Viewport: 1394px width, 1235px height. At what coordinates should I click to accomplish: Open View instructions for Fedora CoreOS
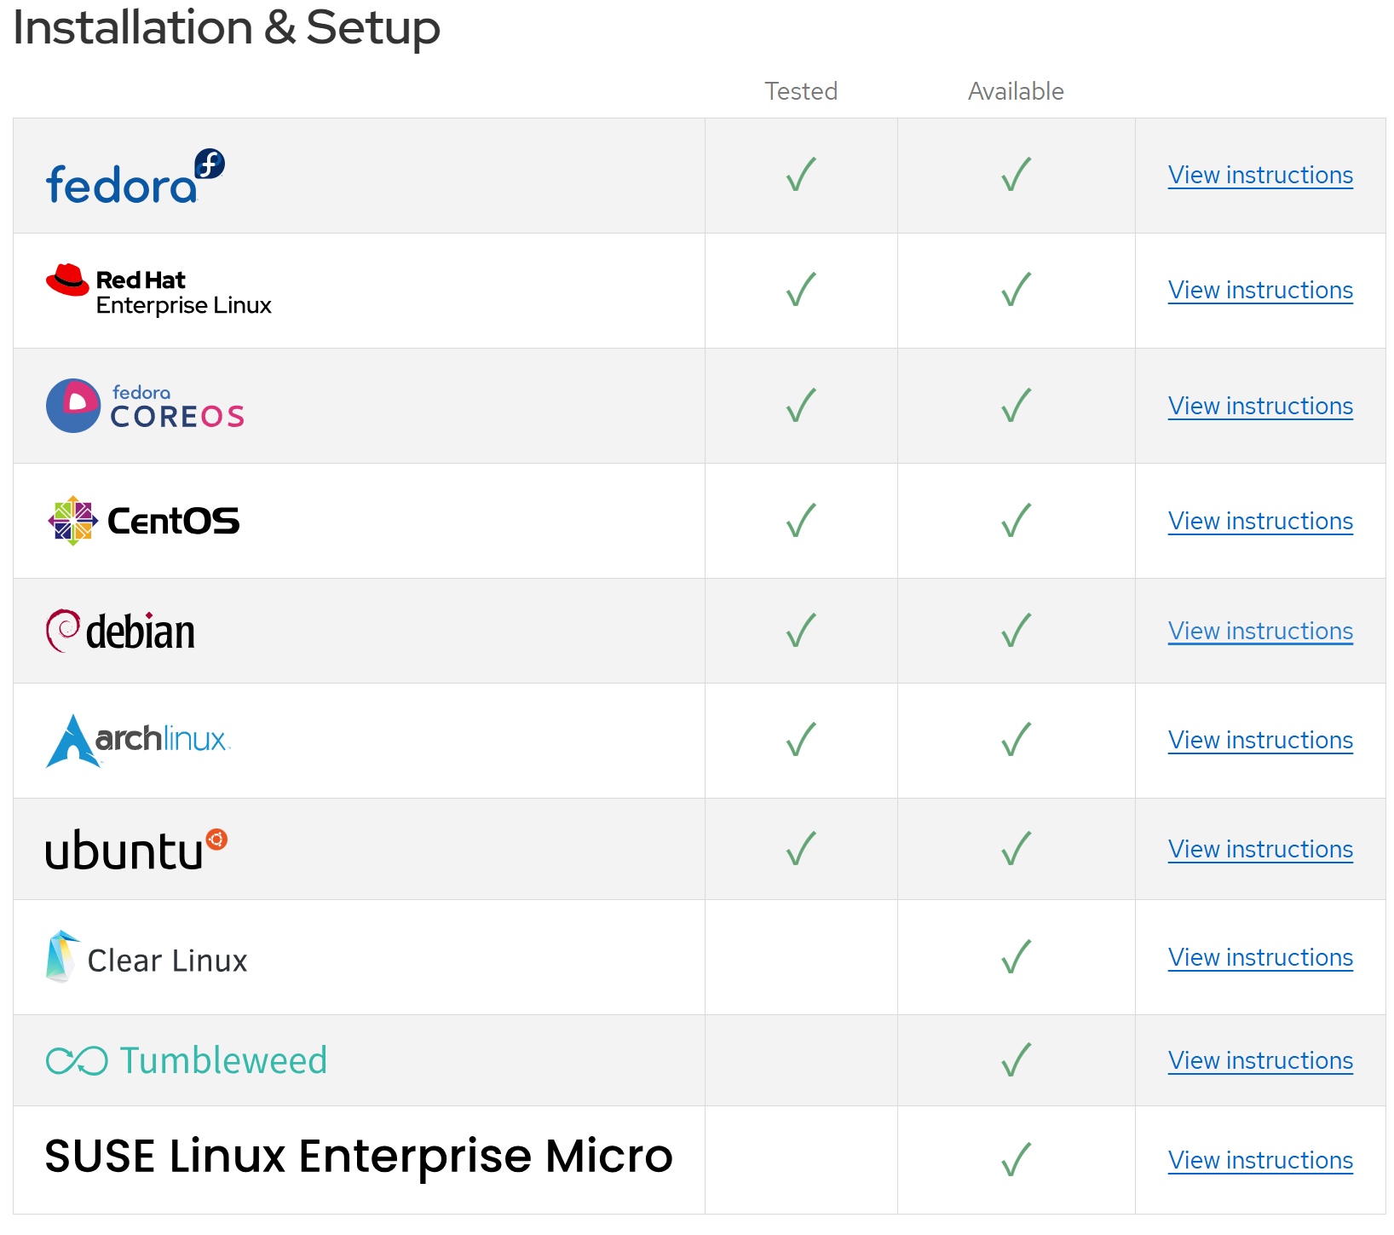coord(1260,407)
